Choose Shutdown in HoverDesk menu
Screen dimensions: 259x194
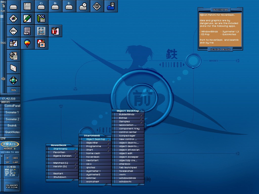(60, 177)
